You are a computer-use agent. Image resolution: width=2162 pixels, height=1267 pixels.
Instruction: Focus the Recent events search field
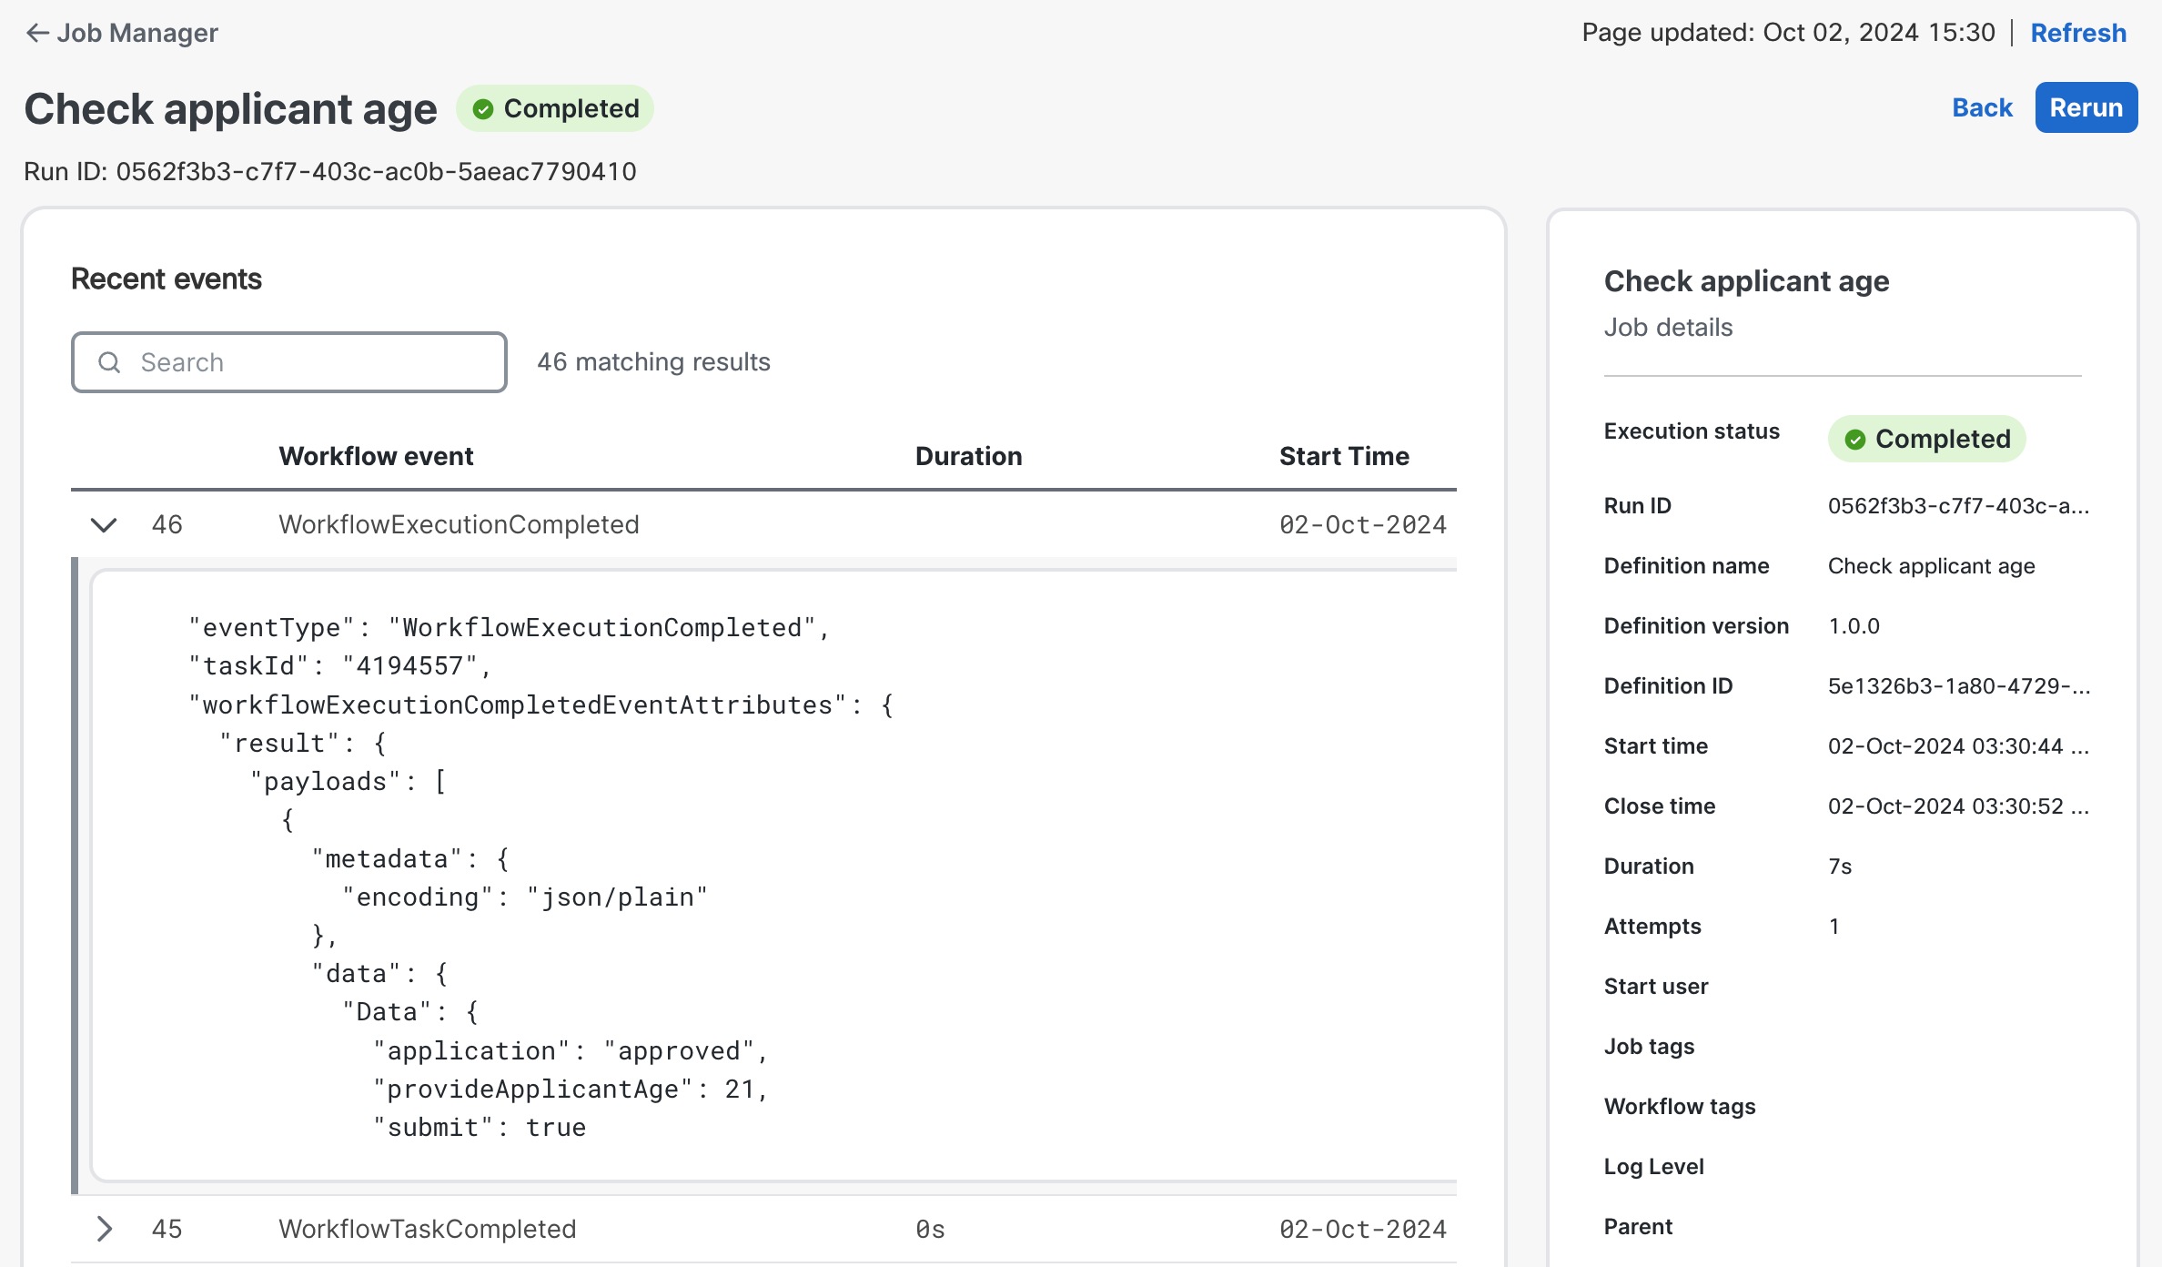tap(309, 362)
